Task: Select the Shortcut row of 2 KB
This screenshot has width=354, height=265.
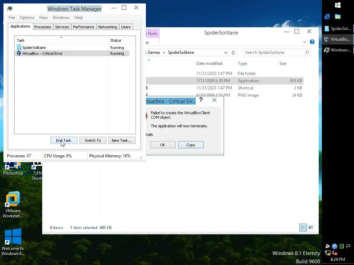Action: coord(225,88)
